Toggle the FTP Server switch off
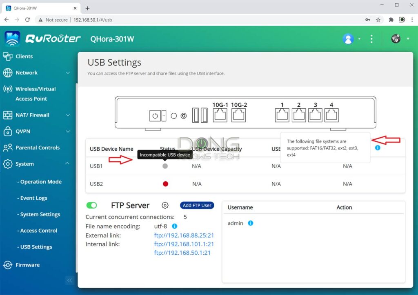 pyautogui.click(x=92, y=205)
